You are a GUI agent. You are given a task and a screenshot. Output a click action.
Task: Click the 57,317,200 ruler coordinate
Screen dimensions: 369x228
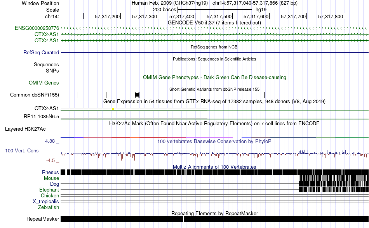(107, 16)
